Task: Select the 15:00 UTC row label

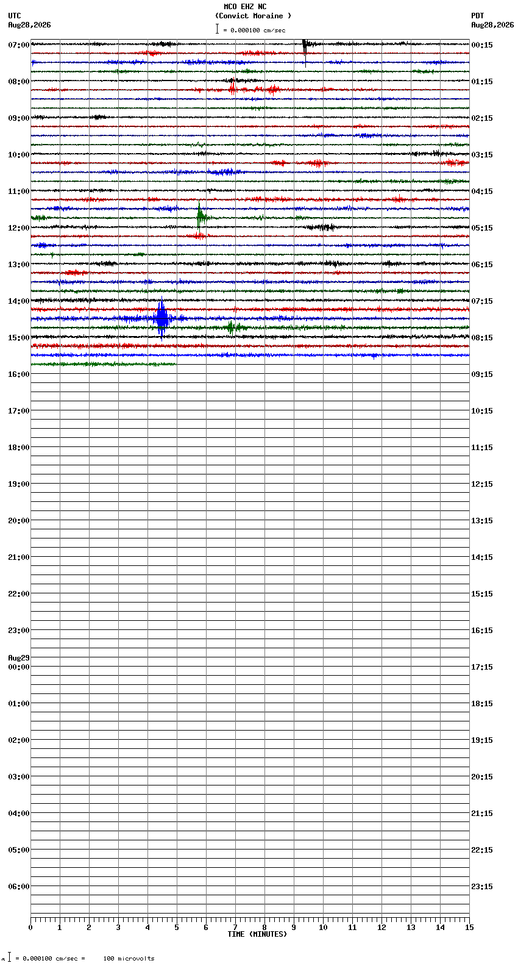Action: click(19, 337)
